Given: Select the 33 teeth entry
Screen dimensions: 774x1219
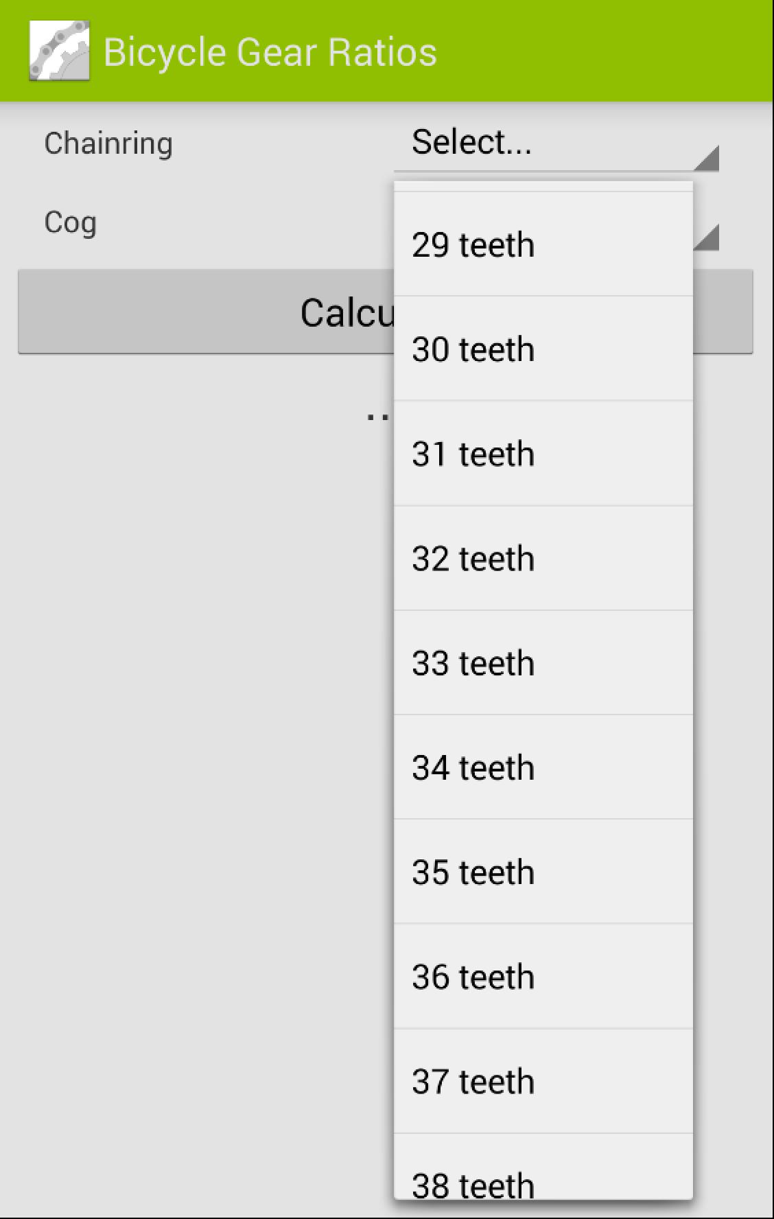Looking at the screenshot, I should (543, 662).
